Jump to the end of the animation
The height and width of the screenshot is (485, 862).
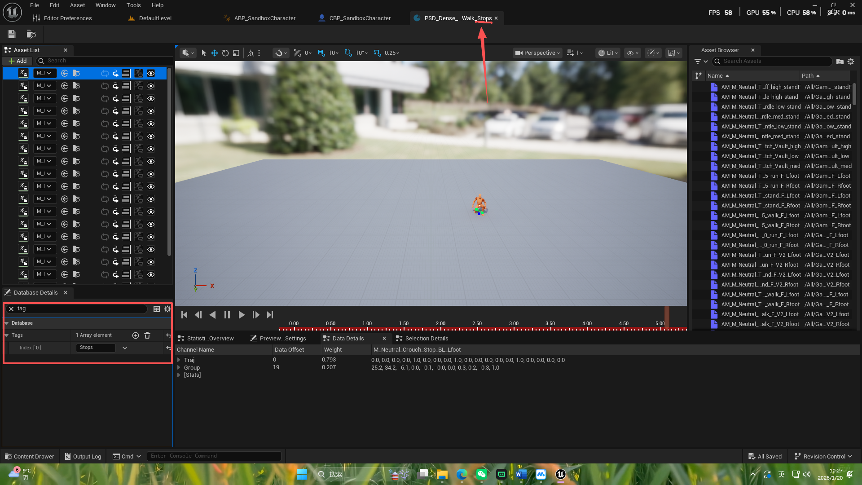coord(270,315)
